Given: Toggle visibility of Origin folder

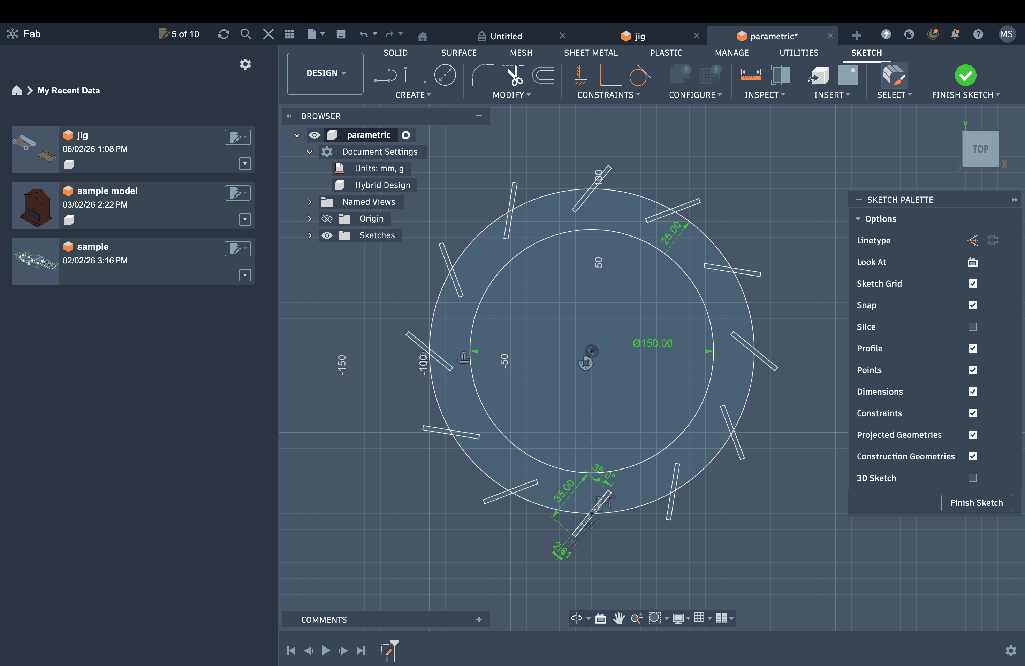Looking at the screenshot, I should [x=327, y=218].
